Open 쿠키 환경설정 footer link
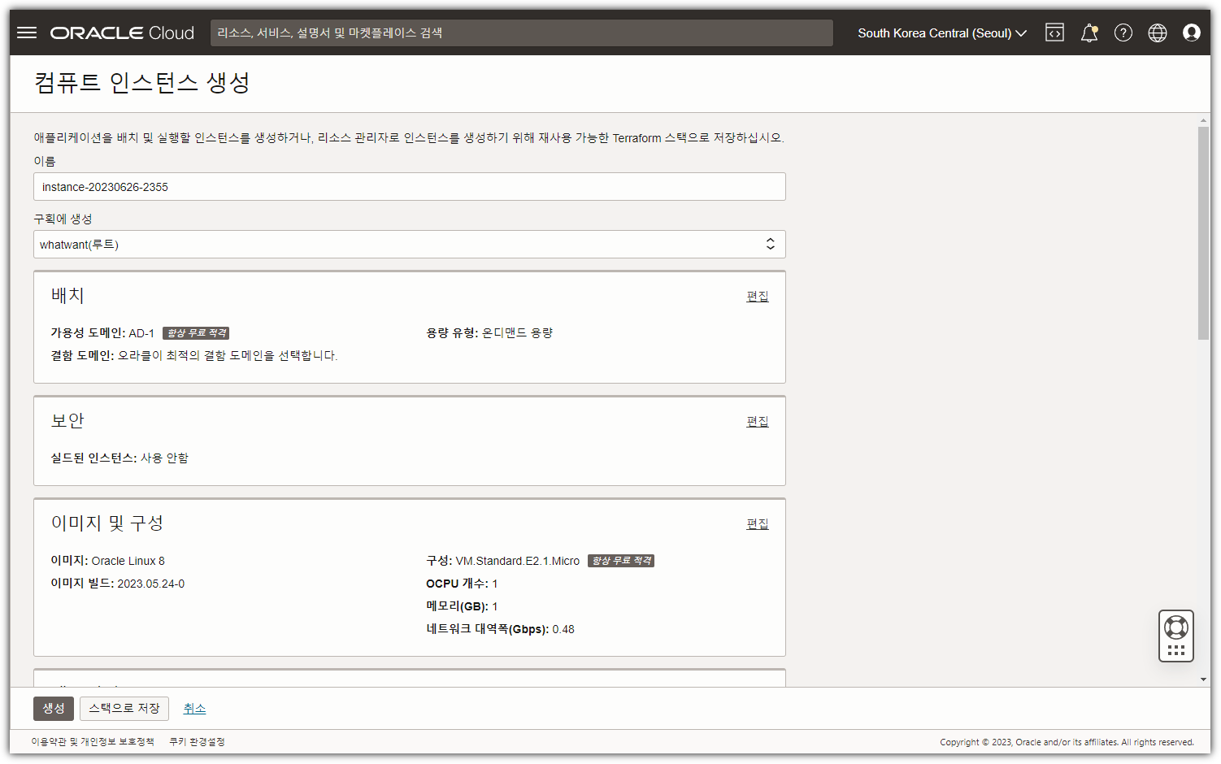 pos(197,741)
